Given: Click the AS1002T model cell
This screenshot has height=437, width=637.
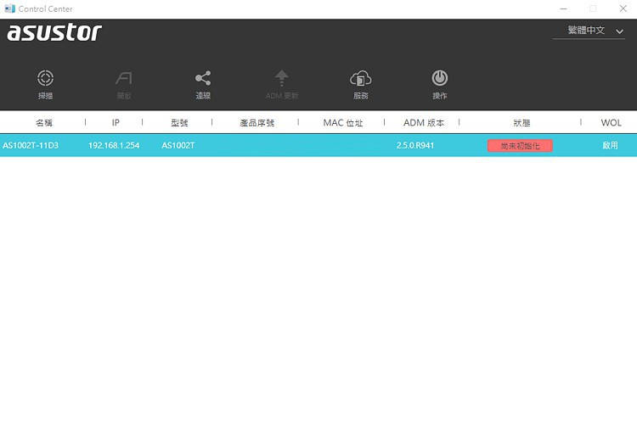Looking at the screenshot, I should pos(178,145).
